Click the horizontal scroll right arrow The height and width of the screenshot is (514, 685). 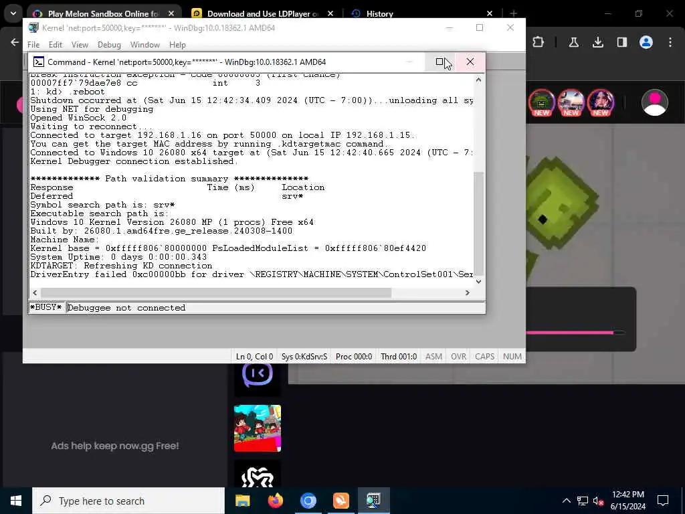[x=468, y=293]
